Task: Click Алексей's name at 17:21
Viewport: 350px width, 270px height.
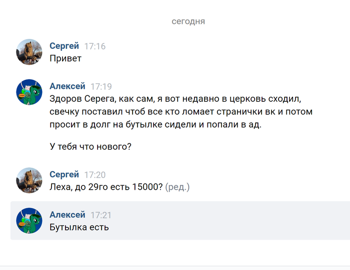Action: [x=67, y=215]
